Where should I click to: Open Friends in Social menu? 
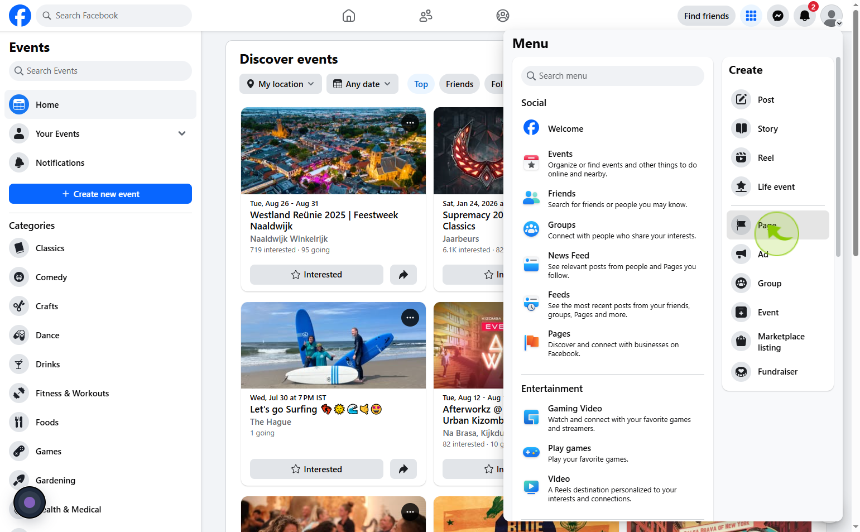(x=613, y=198)
